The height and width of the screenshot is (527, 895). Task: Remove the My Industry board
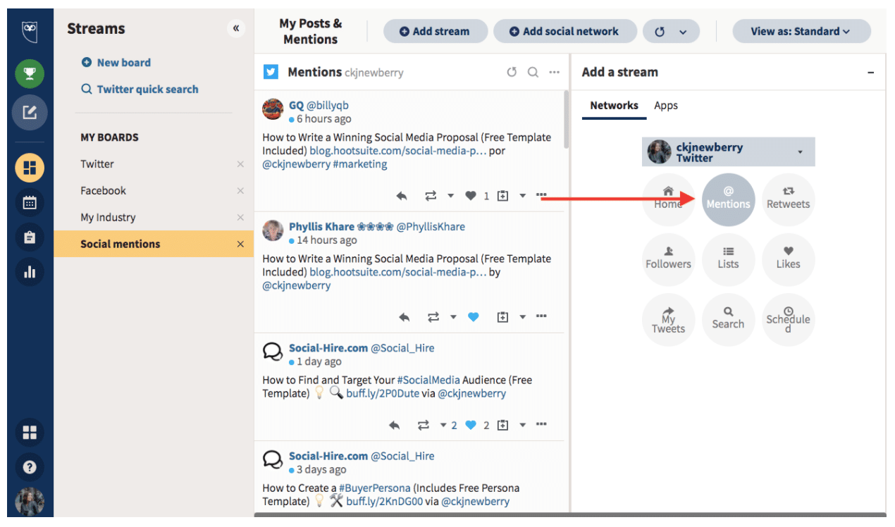point(240,218)
